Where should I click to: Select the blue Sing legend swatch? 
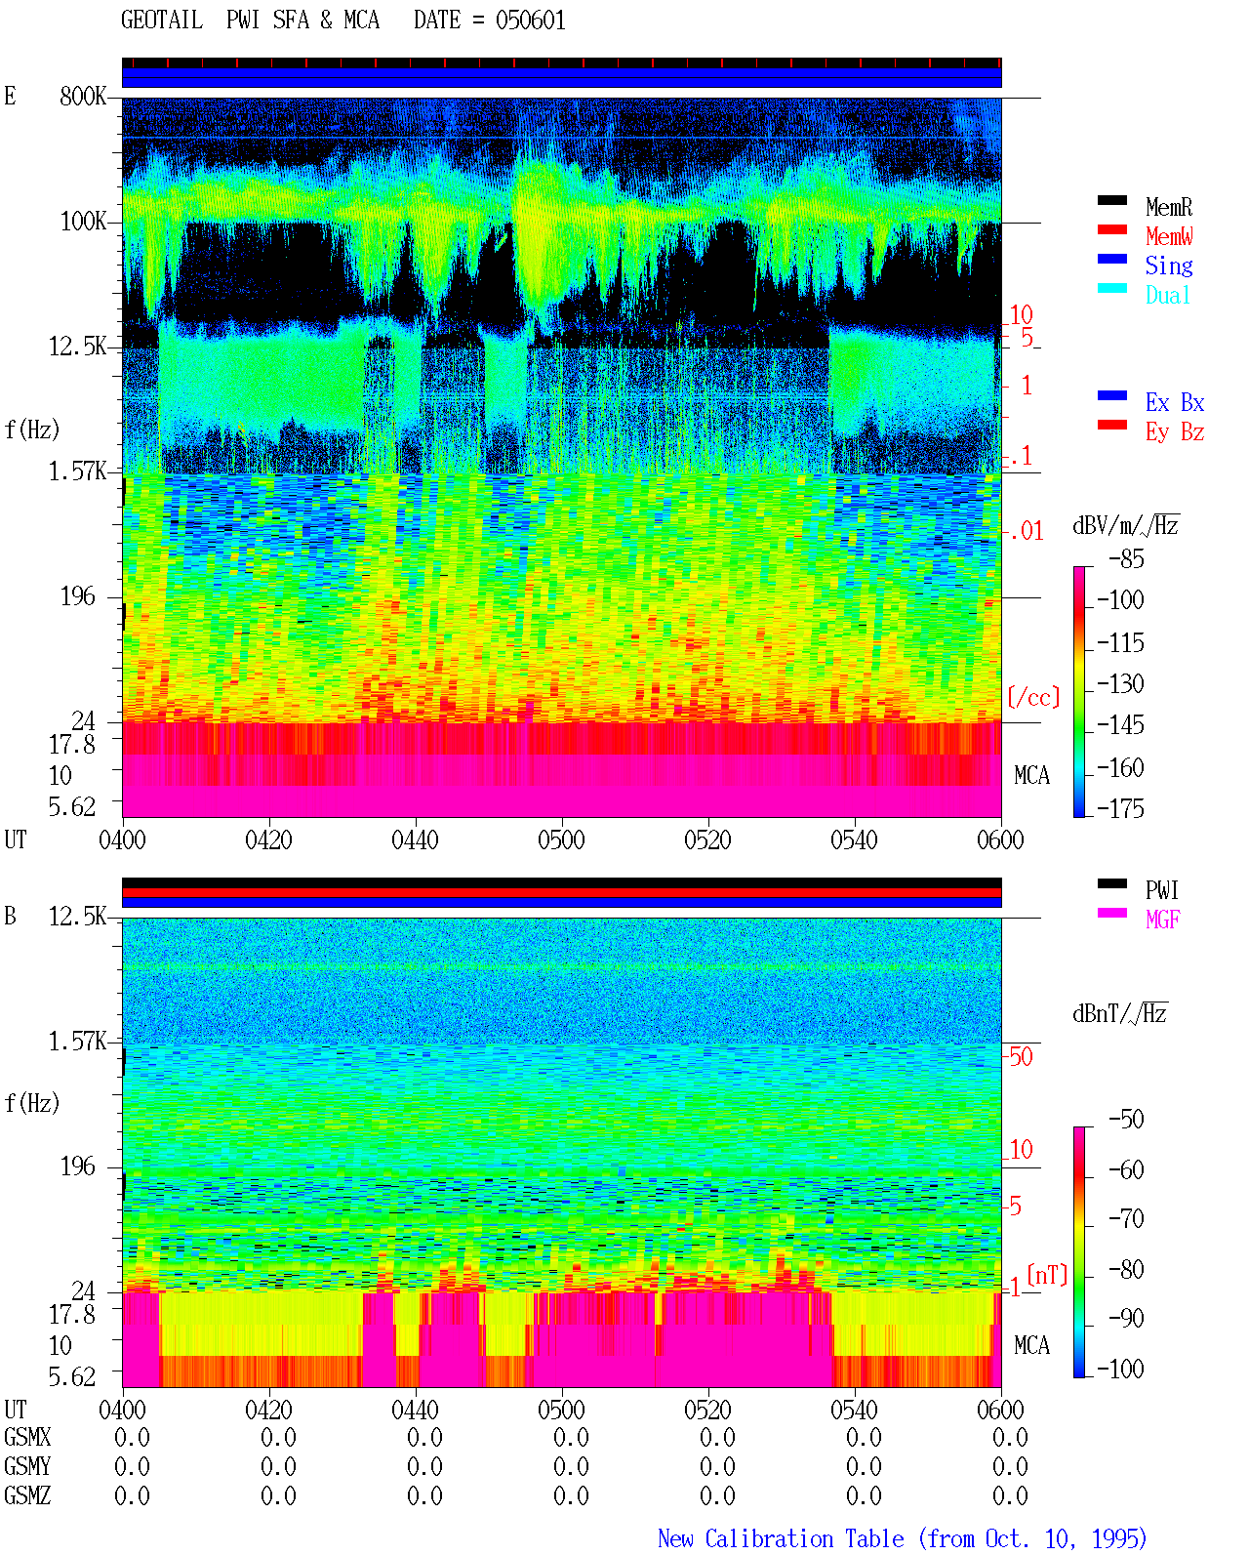pyautogui.click(x=1112, y=260)
